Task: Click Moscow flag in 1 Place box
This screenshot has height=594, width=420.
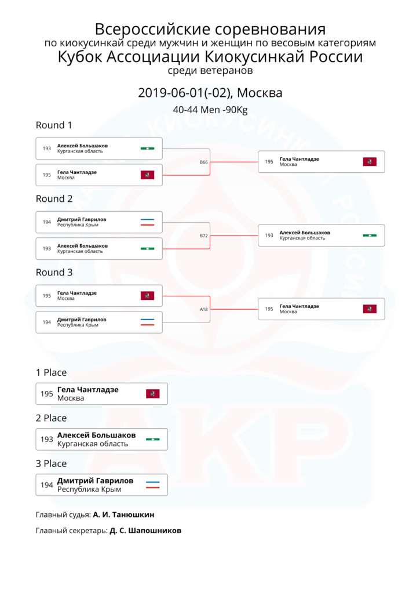Action: pyautogui.click(x=153, y=394)
